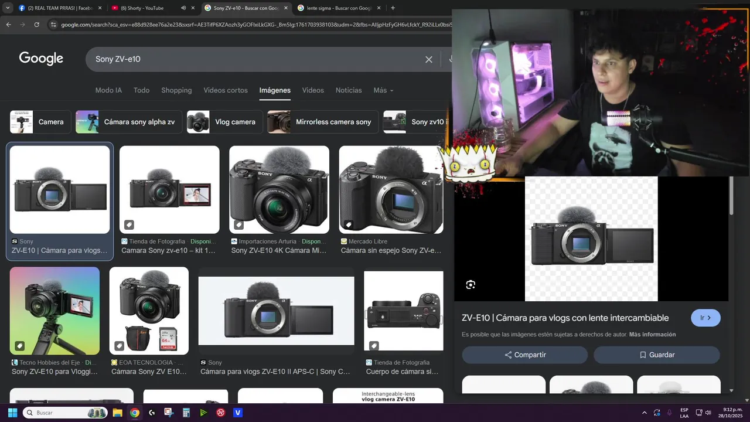The image size is (750, 422).
Task: Open the Videos search tab
Action: pos(313,90)
